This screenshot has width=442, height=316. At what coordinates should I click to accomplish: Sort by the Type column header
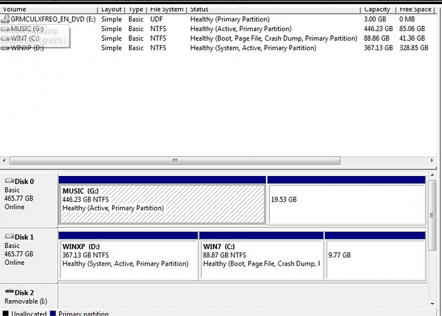[136, 9]
